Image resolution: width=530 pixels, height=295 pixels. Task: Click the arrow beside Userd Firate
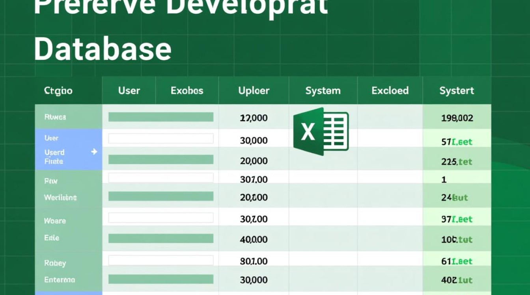94,152
